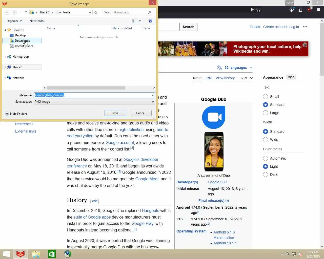Select Small text size
Viewport: 324px width, 259px height.
266,97
